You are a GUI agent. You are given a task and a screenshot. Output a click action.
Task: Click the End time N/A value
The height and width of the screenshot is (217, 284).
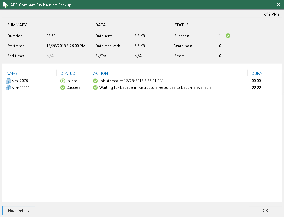point(50,56)
